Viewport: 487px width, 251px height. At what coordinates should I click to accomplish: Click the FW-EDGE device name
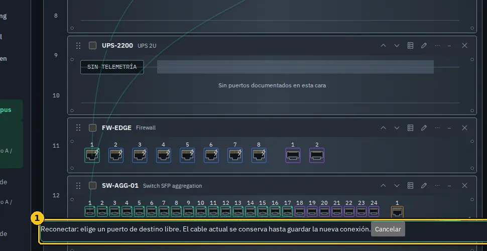116,128
